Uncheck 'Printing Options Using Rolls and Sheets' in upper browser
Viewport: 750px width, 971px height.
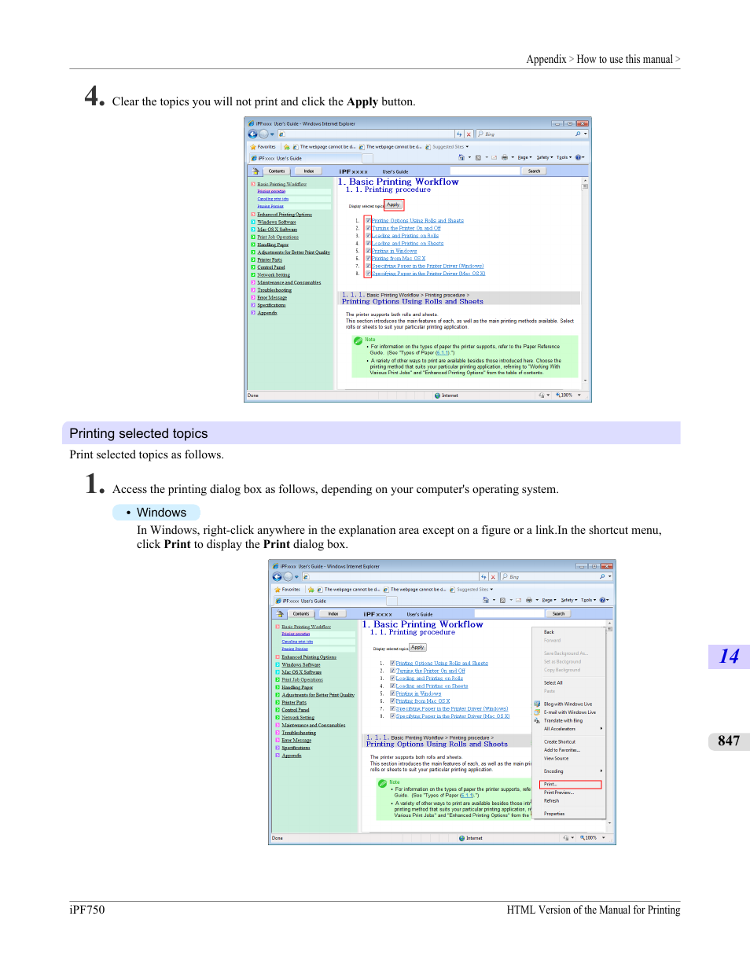click(368, 221)
